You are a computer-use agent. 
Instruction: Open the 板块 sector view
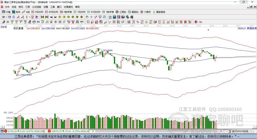[16, 12]
